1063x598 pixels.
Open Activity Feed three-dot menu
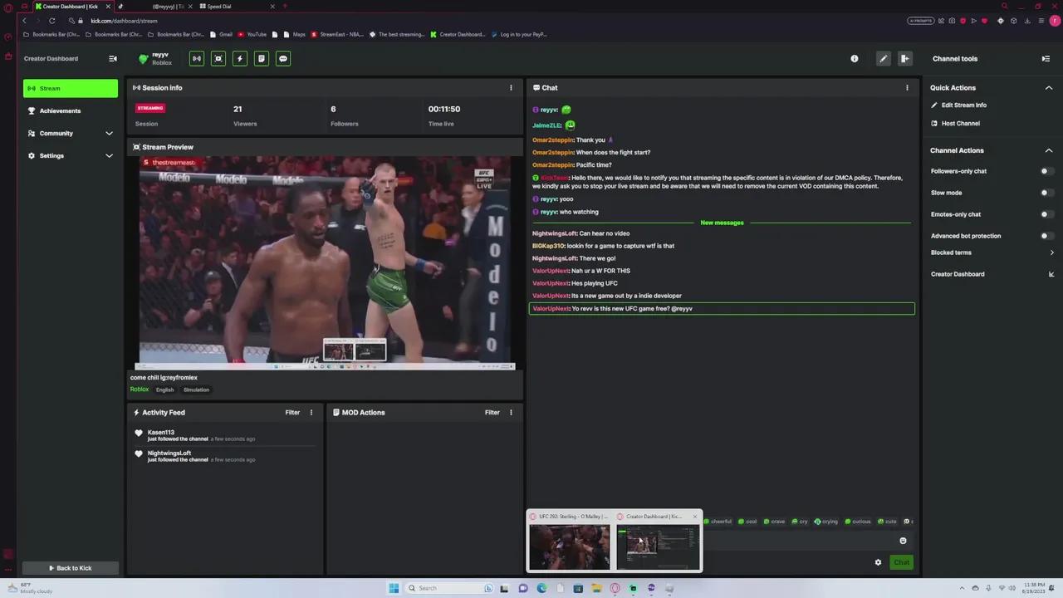coord(311,412)
